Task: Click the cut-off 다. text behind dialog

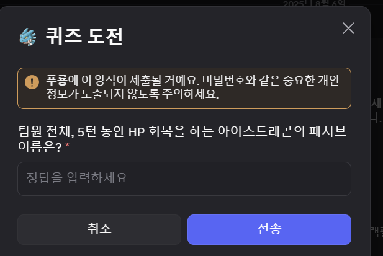Action: pyautogui.click(x=376, y=117)
